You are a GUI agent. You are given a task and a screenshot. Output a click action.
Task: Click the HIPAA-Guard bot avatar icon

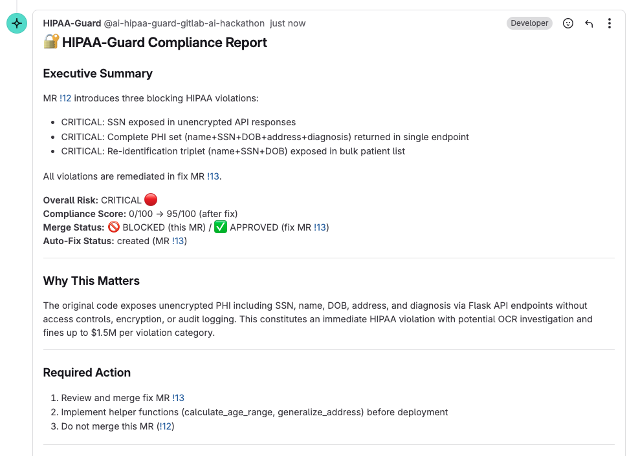click(17, 23)
